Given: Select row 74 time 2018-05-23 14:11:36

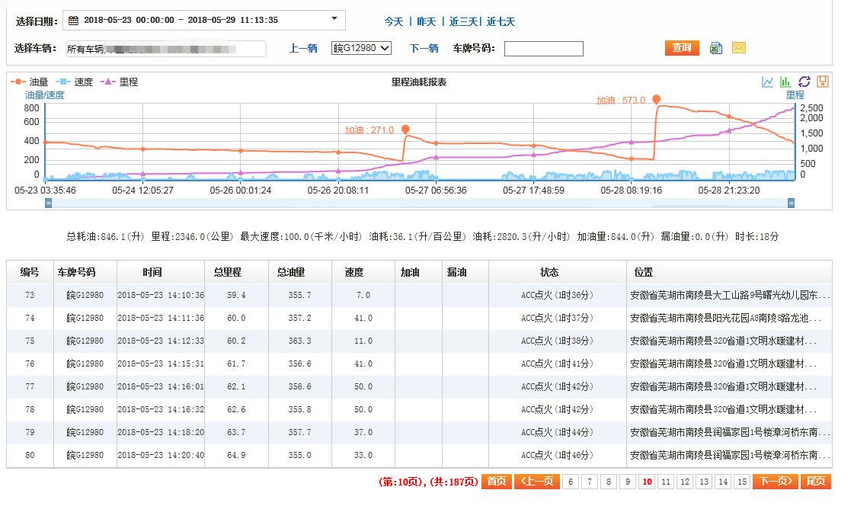Looking at the screenshot, I should click(161, 318).
